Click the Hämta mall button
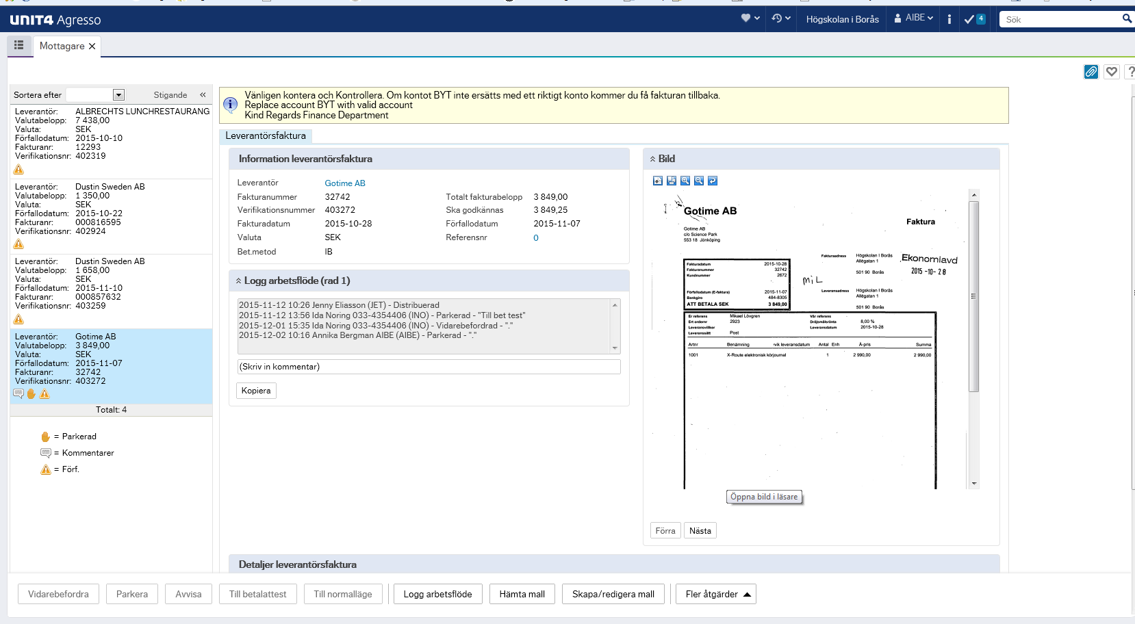1135x624 pixels. 522,594
